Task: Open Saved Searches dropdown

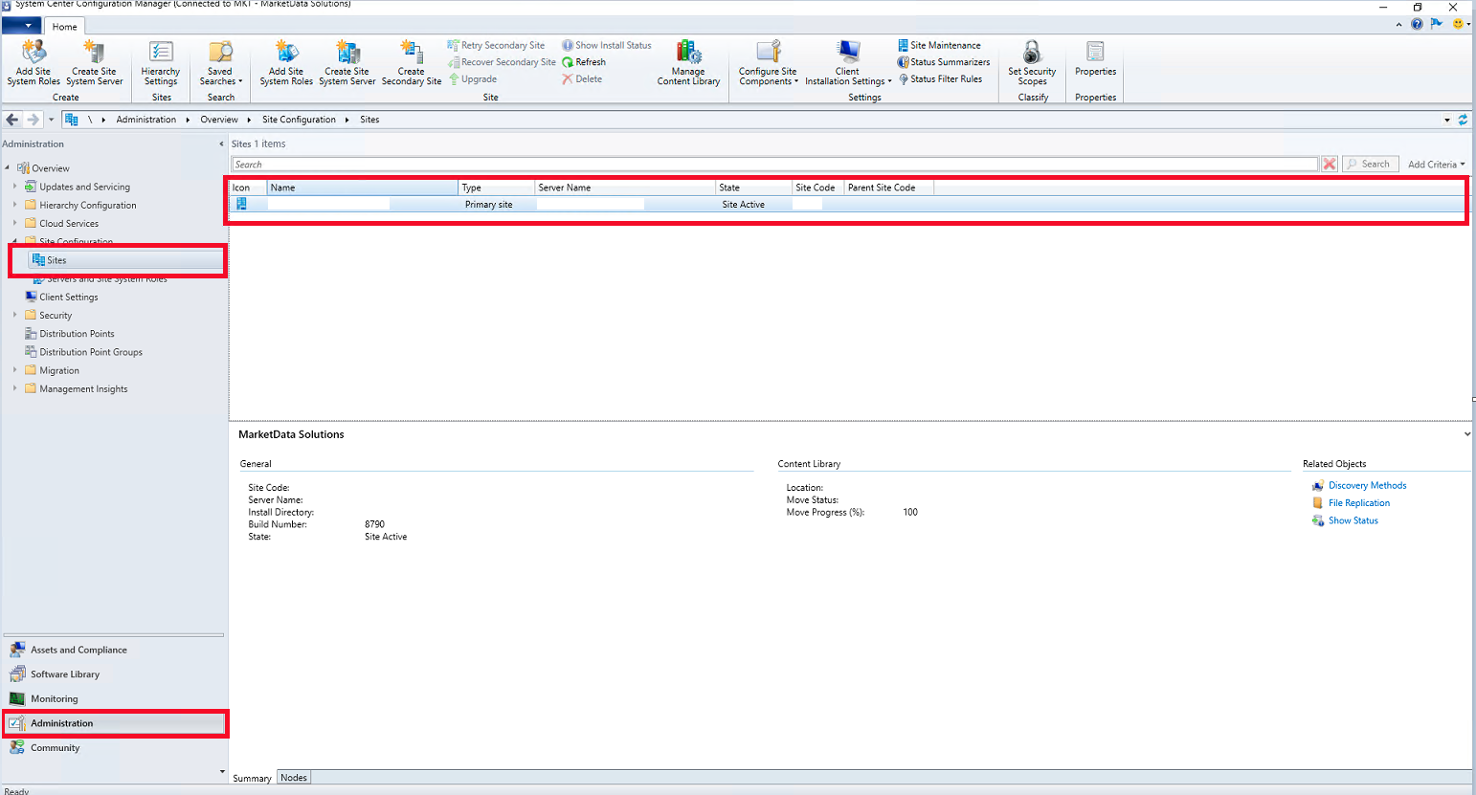Action: tap(221, 62)
